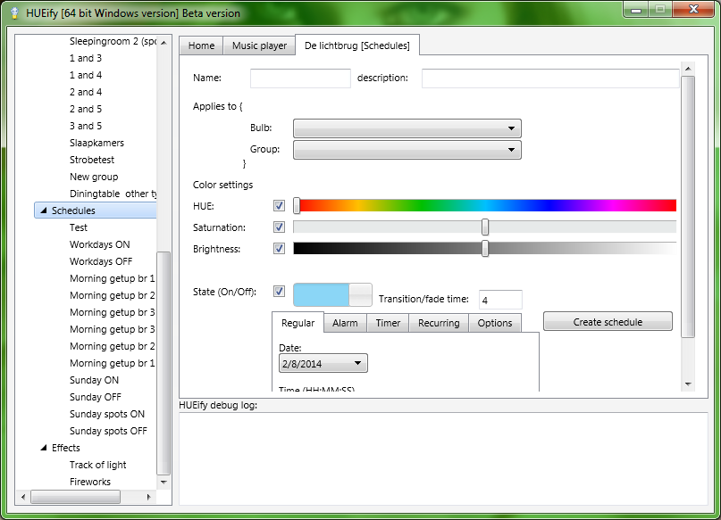This screenshot has height=520, width=721.
Task: Open the Options tab
Action: coord(495,323)
